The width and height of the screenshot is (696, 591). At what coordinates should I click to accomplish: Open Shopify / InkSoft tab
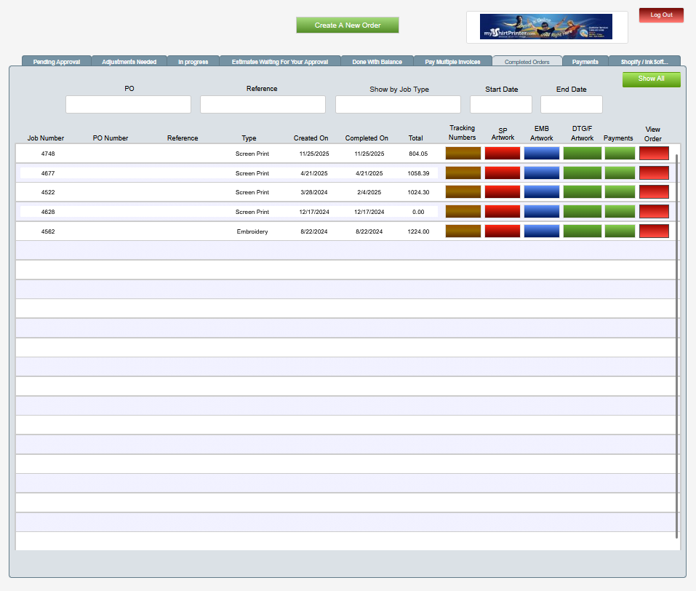click(644, 61)
